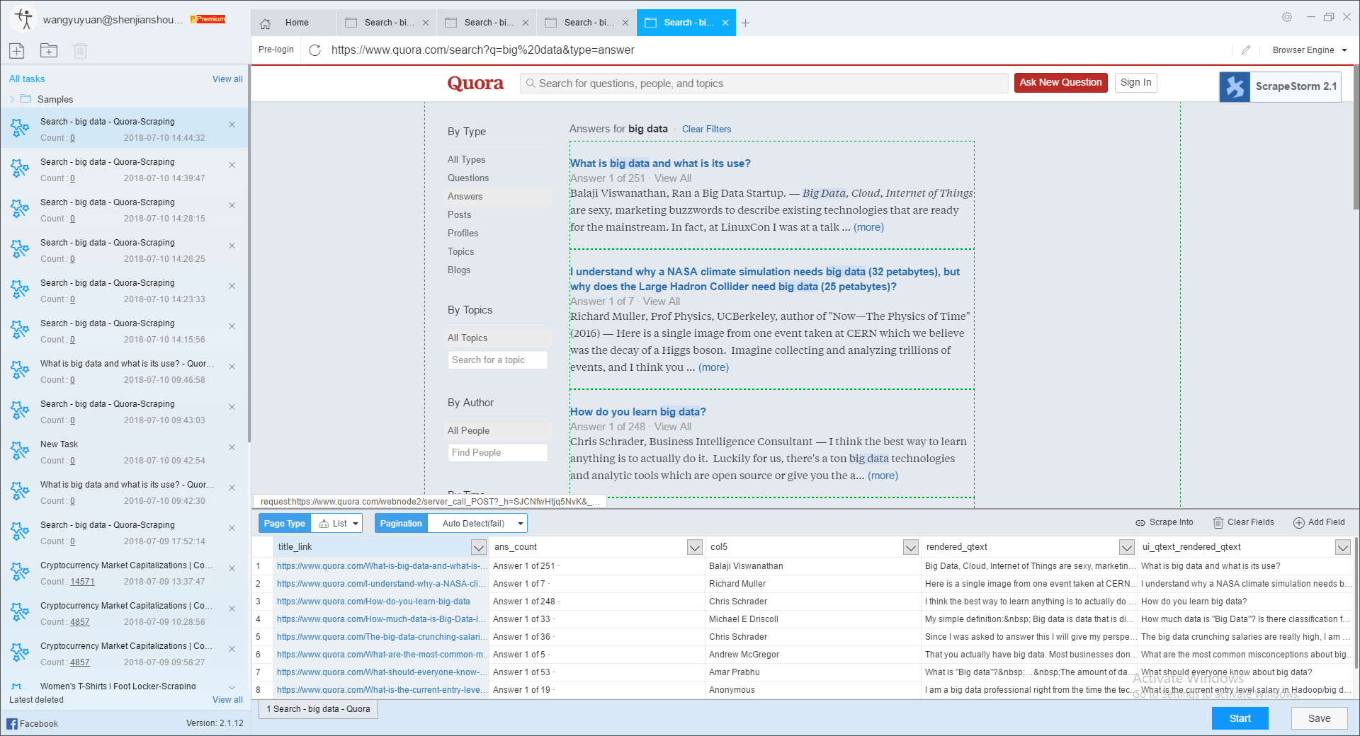Viewport: 1360px width, 736px height.
Task: Click the Home tab house icon
Action: [266, 23]
